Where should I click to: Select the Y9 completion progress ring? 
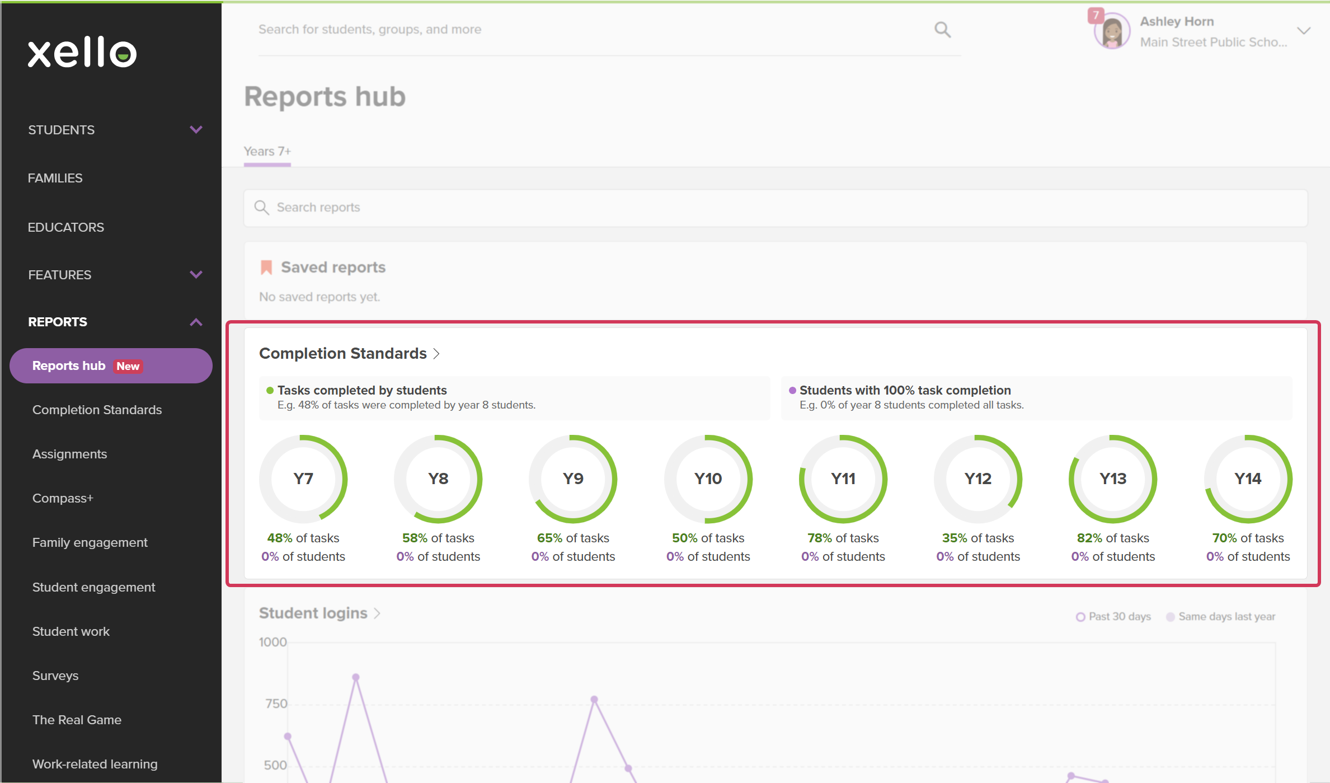pyautogui.click(x=573, y=479)
